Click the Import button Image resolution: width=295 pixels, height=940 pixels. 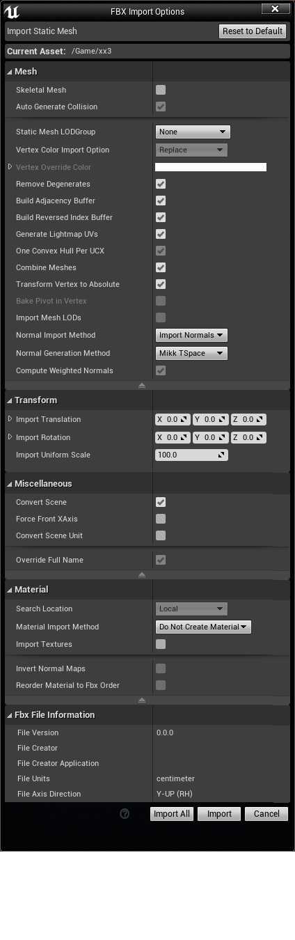pos(219,814)
